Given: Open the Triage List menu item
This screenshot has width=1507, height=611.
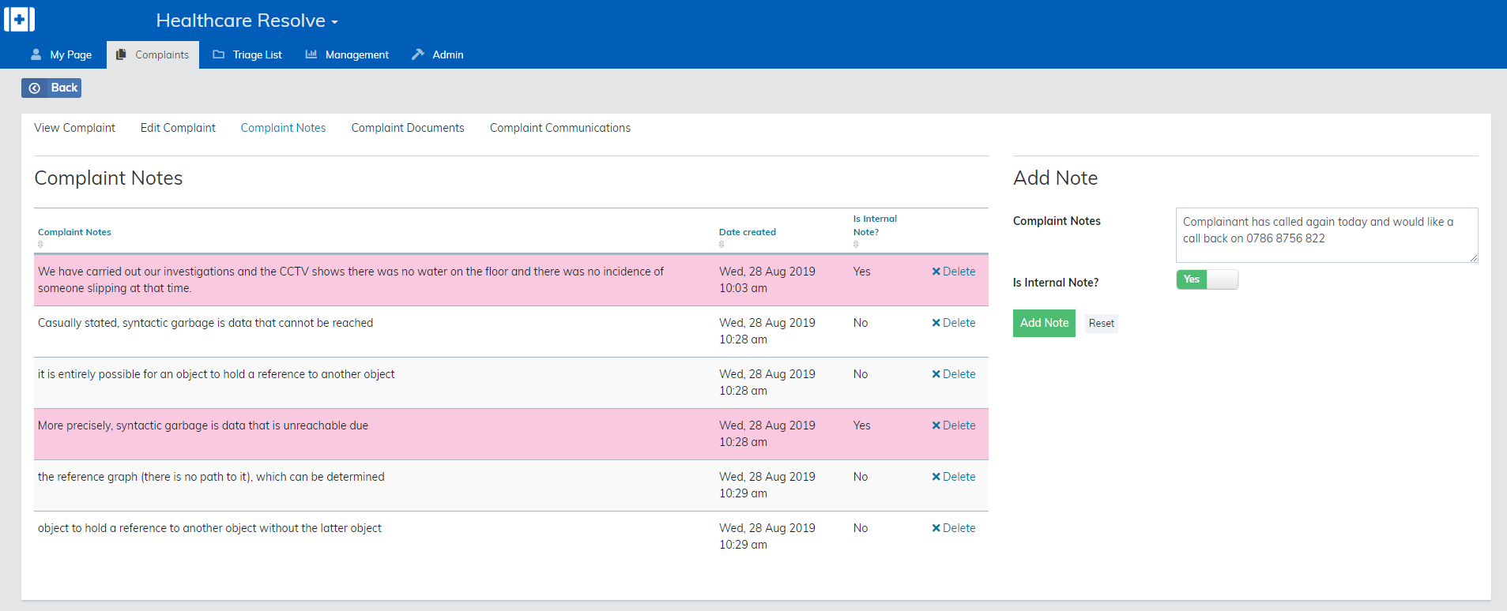Looking at the screenshot, I should [247, 54].
